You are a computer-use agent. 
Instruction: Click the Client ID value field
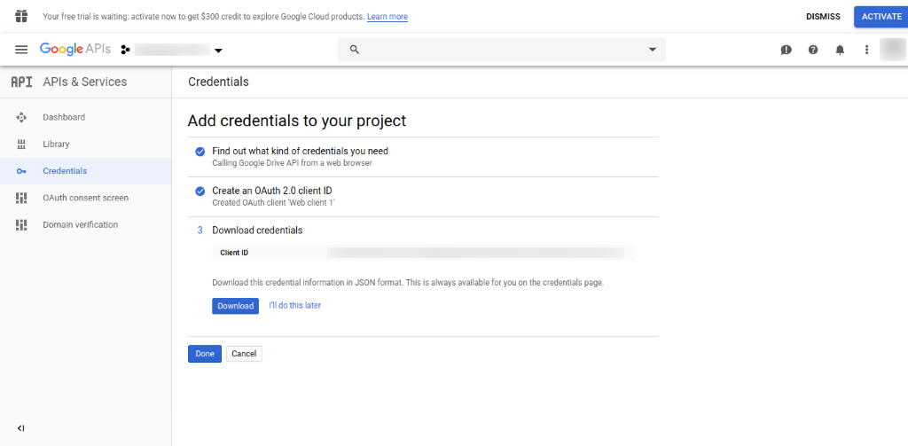click(474, 253)
